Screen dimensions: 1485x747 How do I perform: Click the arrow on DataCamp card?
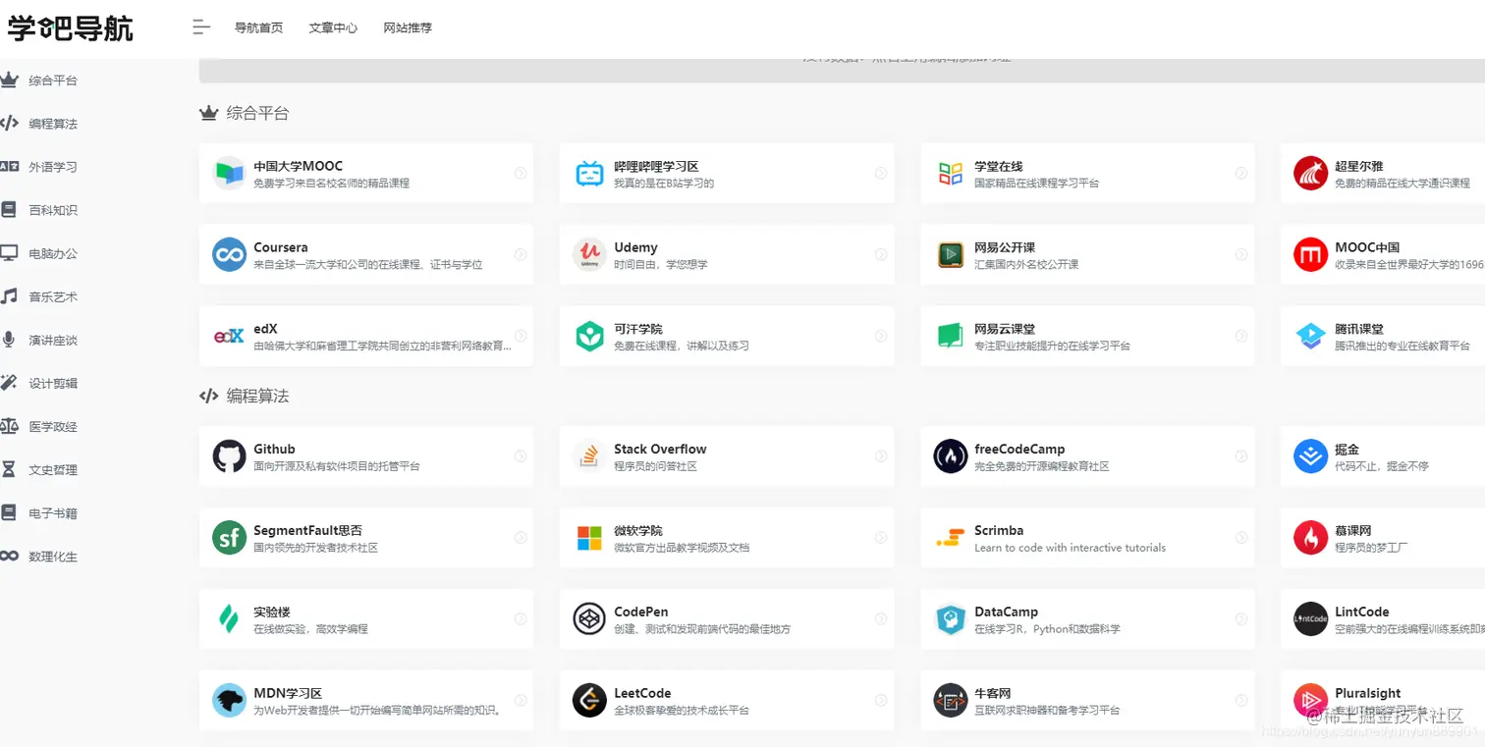click(x=1241, y=618)
